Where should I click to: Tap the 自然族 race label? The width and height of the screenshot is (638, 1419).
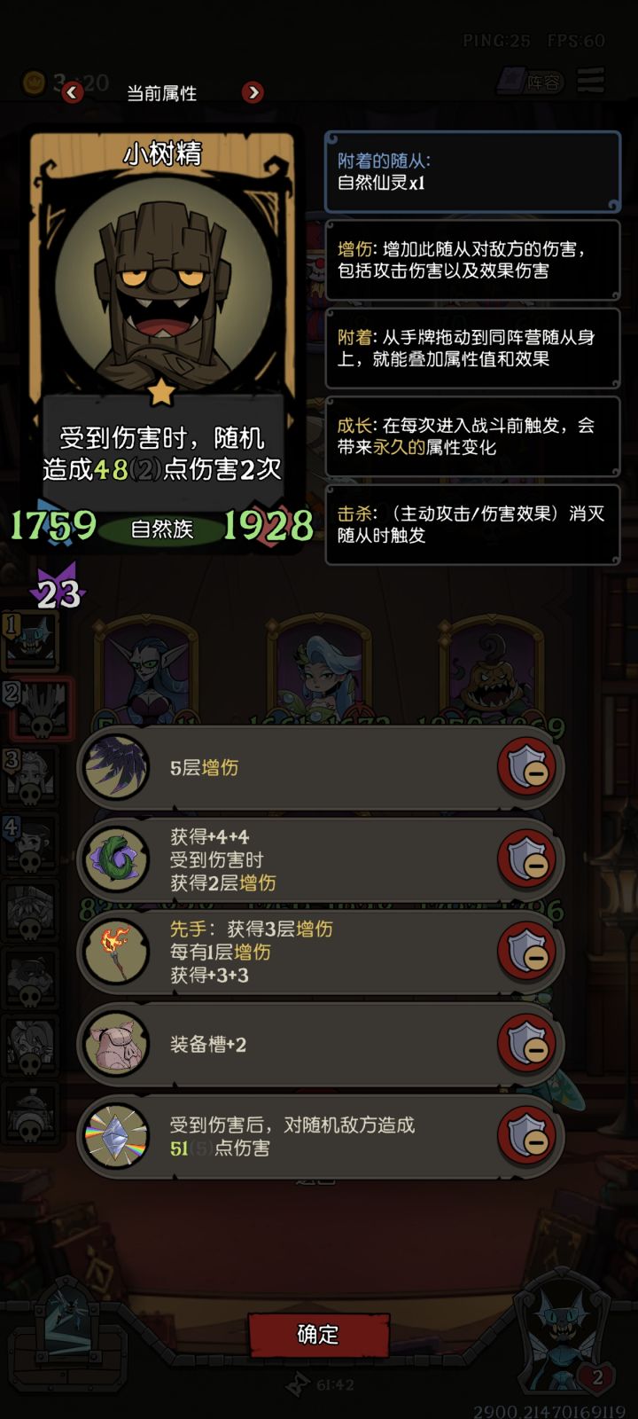pyautogui.click(x=161, y=529)
